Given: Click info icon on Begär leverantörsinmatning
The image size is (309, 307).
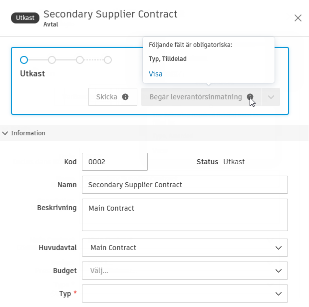Looking at the screenshot, I should (x=250, y=97).
